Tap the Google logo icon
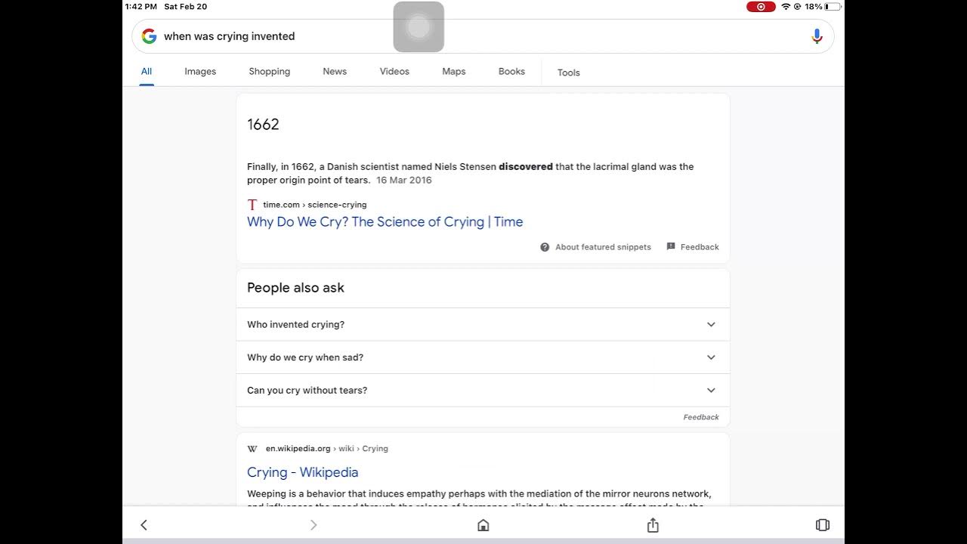This screenshot has width=967, height=544. click(x=149, y=36)
